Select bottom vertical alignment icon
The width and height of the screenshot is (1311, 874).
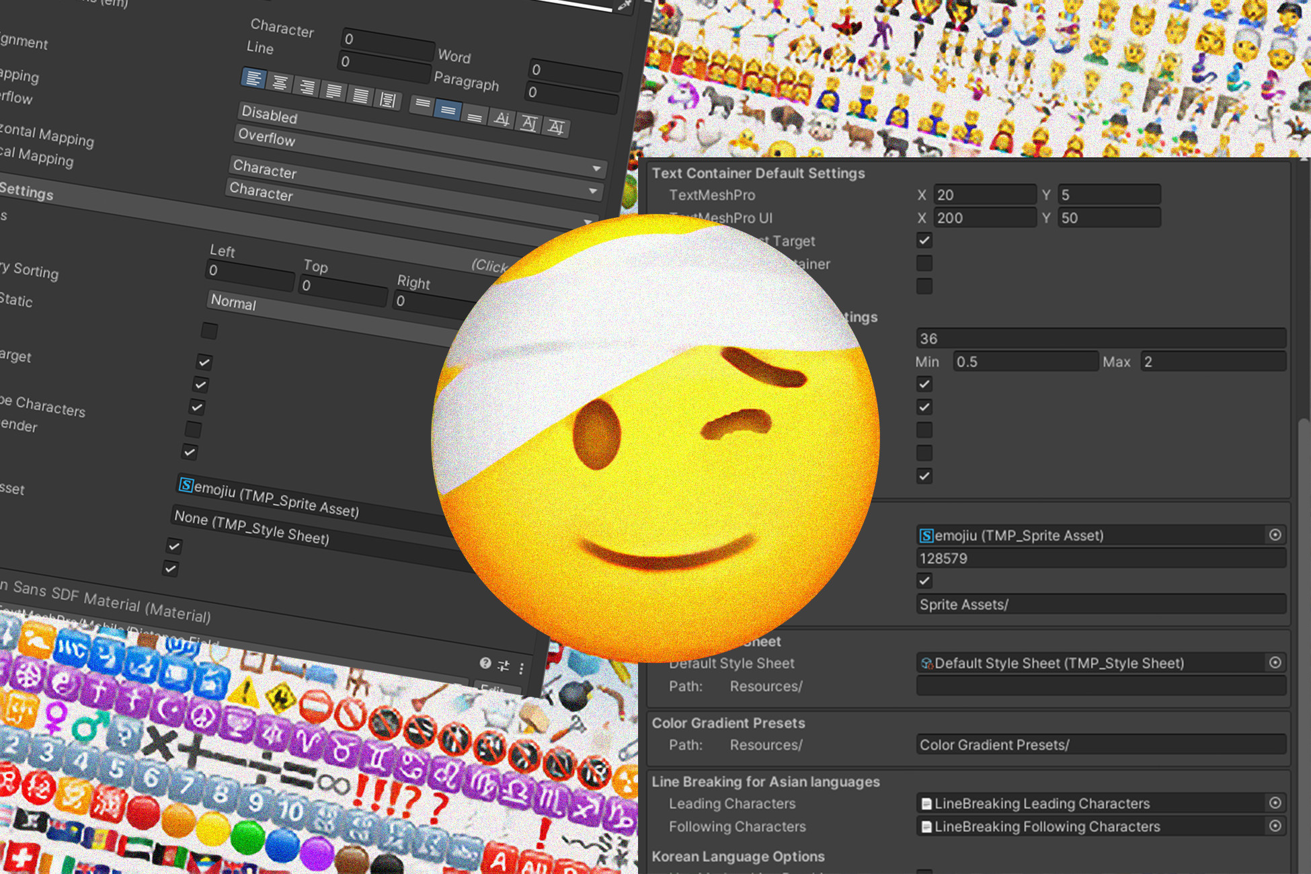(475, 116)
